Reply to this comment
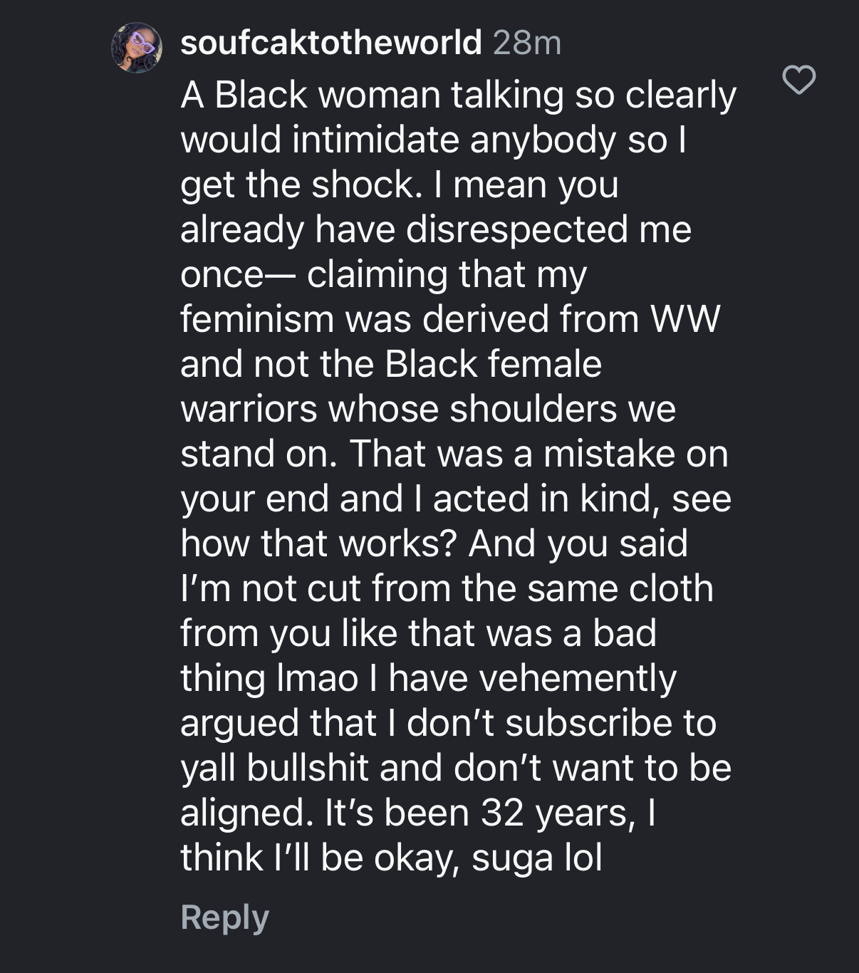Screen dimensions: 859x973 point(224,917)
